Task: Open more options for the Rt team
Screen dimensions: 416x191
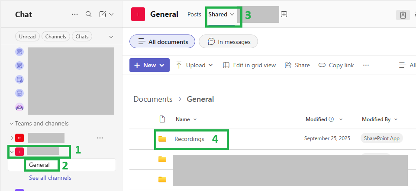Action: [x=100, y=138]
